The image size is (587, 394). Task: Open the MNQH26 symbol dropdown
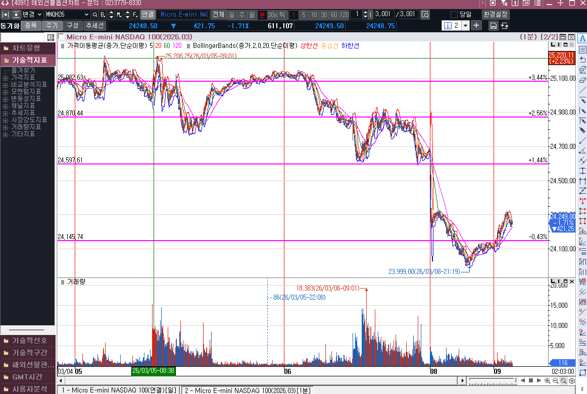tap(86, 15)
